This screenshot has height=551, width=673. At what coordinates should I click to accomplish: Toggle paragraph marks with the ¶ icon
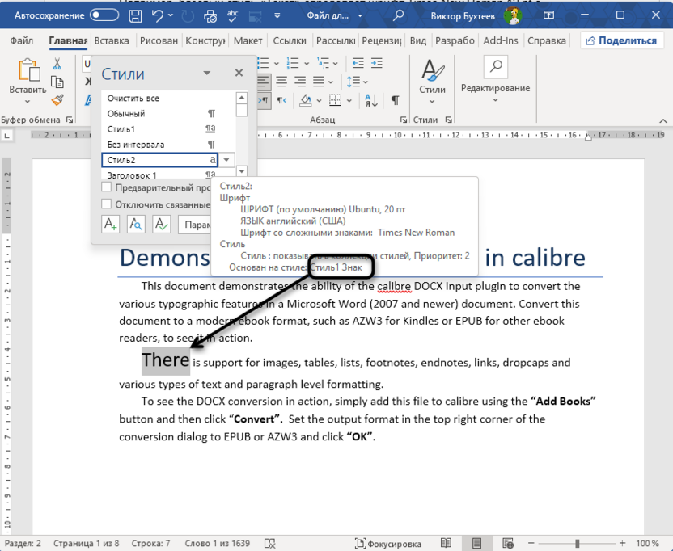396,100
